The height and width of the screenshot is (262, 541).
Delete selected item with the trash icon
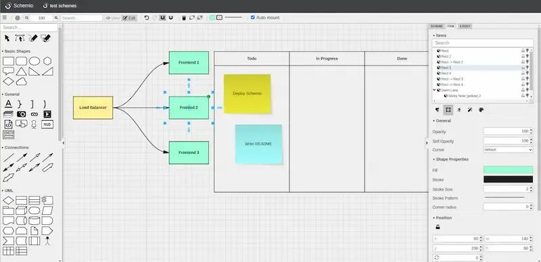point(184,18)
